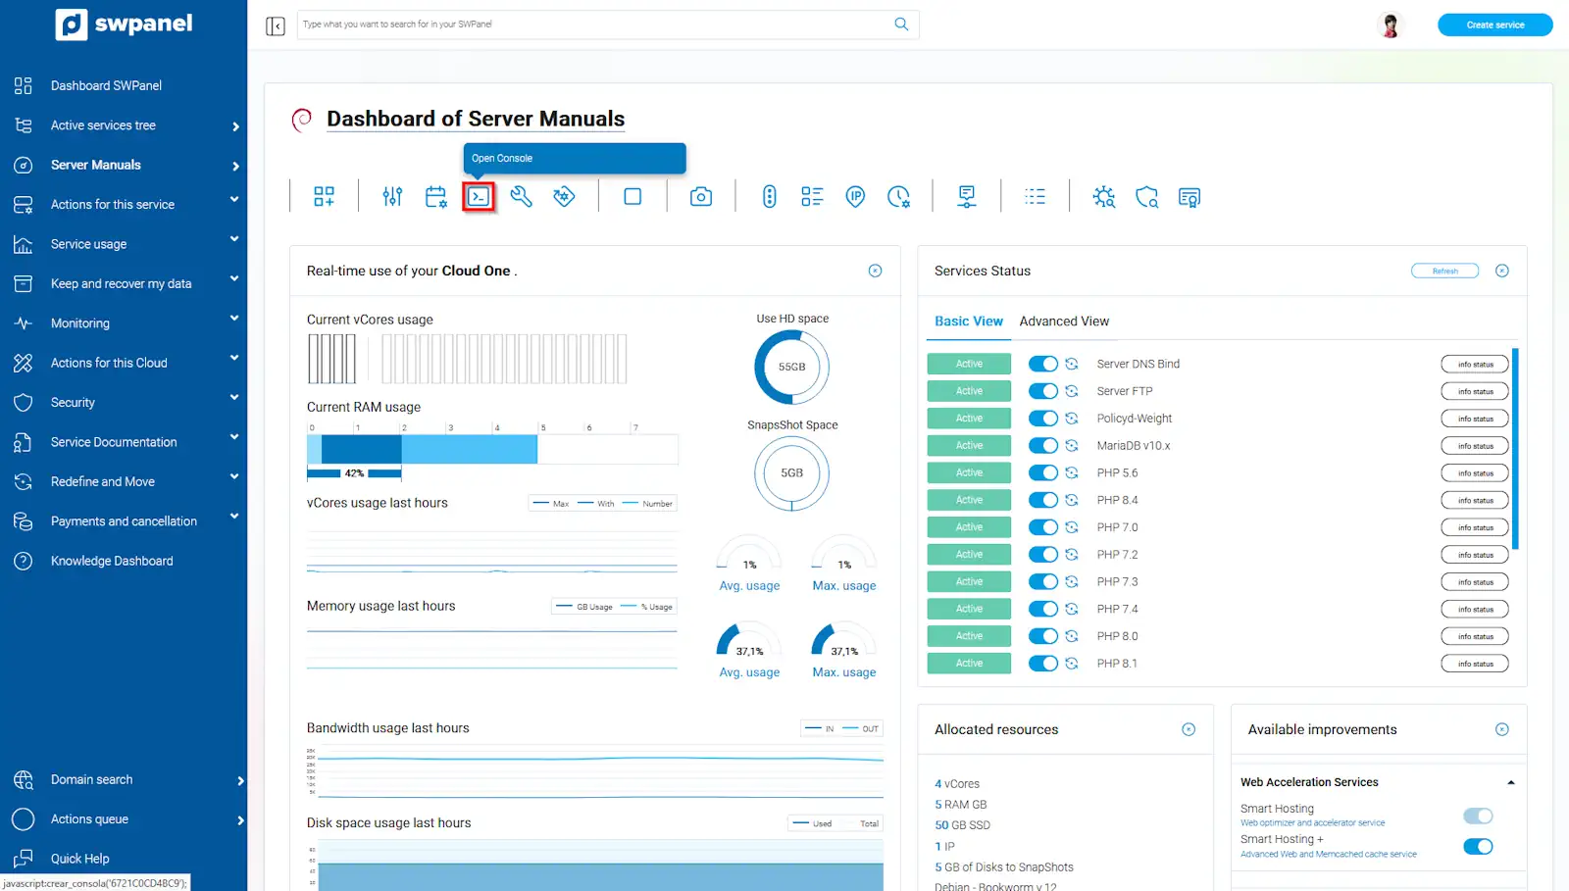Toggle the PHP 7.4 service switch
This screenshot has width=1569, height=891.
(1043, 609)
